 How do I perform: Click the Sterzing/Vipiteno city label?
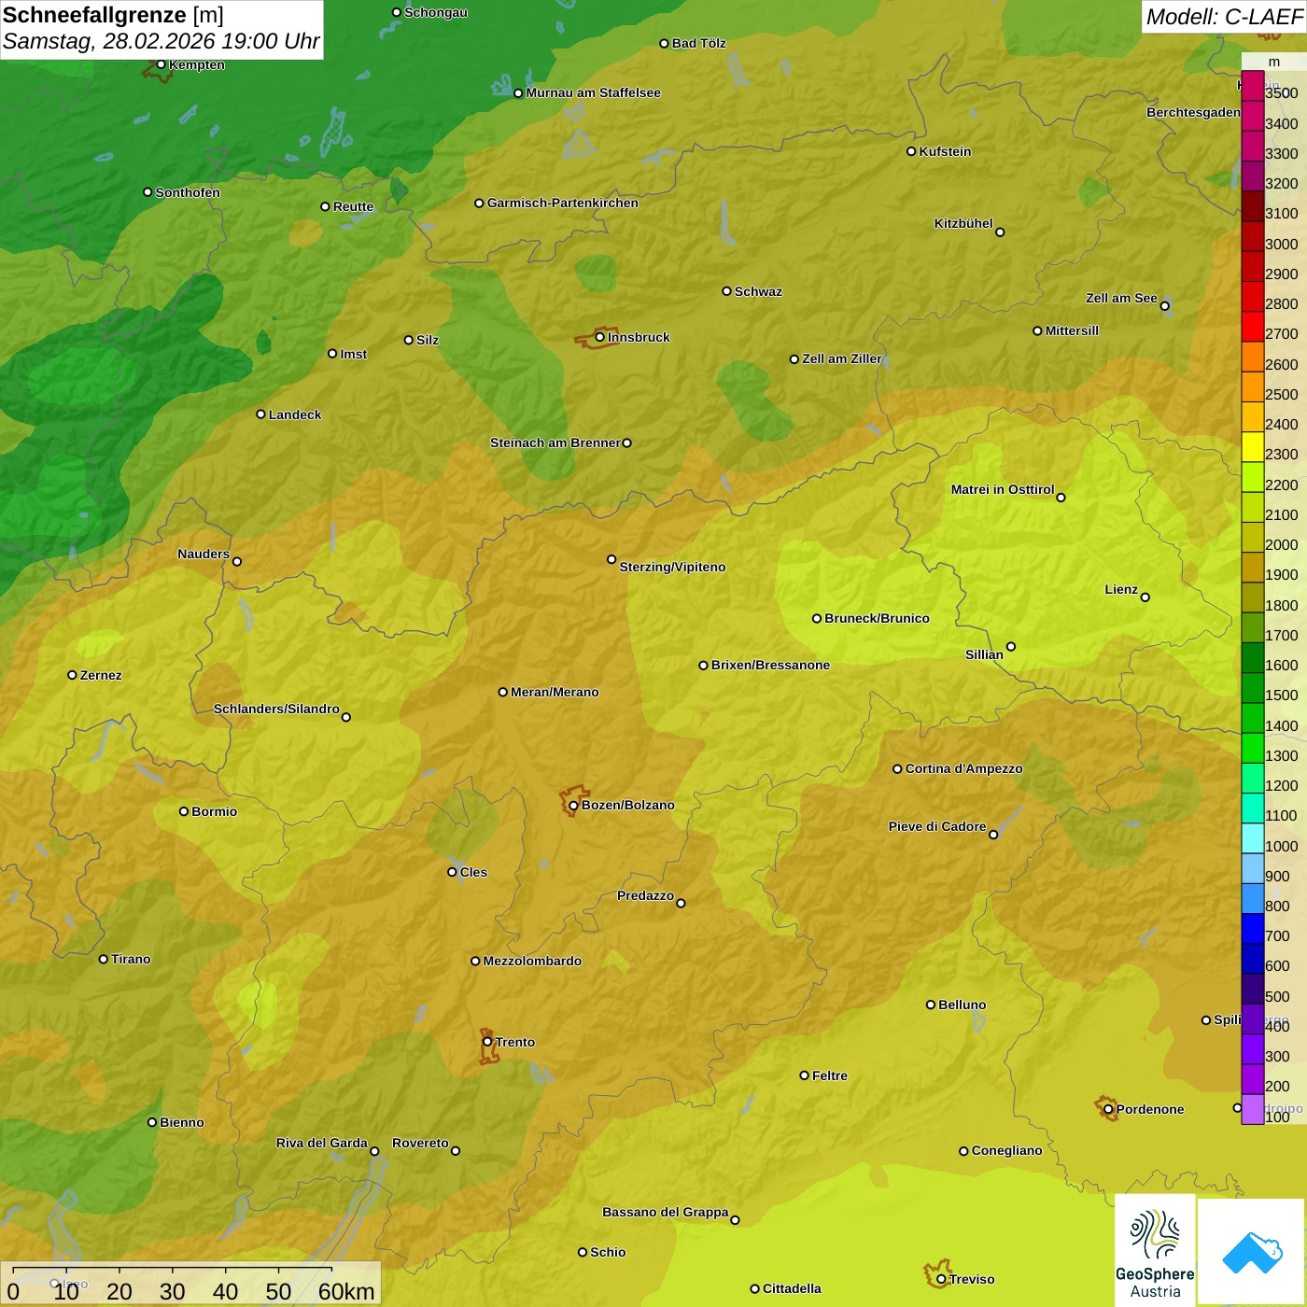(672, 567)
